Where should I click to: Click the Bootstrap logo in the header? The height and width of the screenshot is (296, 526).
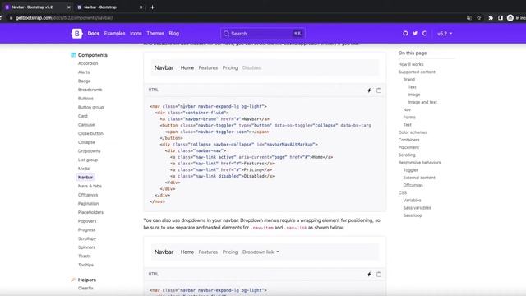point(76,34)
